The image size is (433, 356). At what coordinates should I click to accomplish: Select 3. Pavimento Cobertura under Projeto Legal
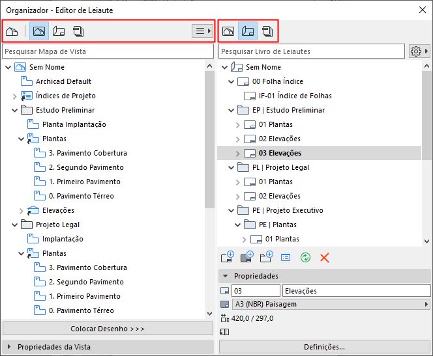[88, 268]
